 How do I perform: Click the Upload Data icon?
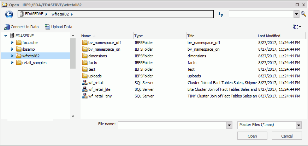pos(47,27)
